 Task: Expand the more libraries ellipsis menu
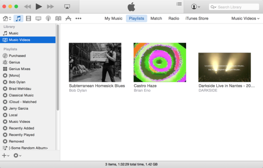[78, 19]
